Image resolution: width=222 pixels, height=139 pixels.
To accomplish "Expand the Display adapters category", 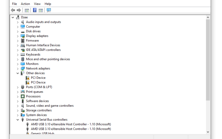I will coord(18,36).
